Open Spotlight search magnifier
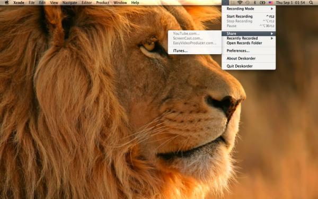The width and height of the screenshot is (318, 199). tap(311, 3)
